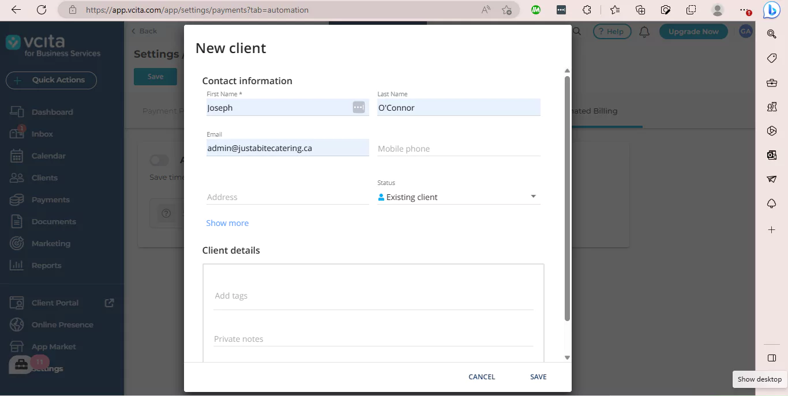
Task: Open the Status dropdown showing Existing client
Action: click(459, 197)
